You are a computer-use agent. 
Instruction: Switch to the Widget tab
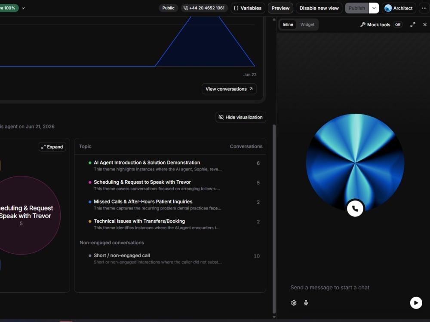tap(307, 24)
